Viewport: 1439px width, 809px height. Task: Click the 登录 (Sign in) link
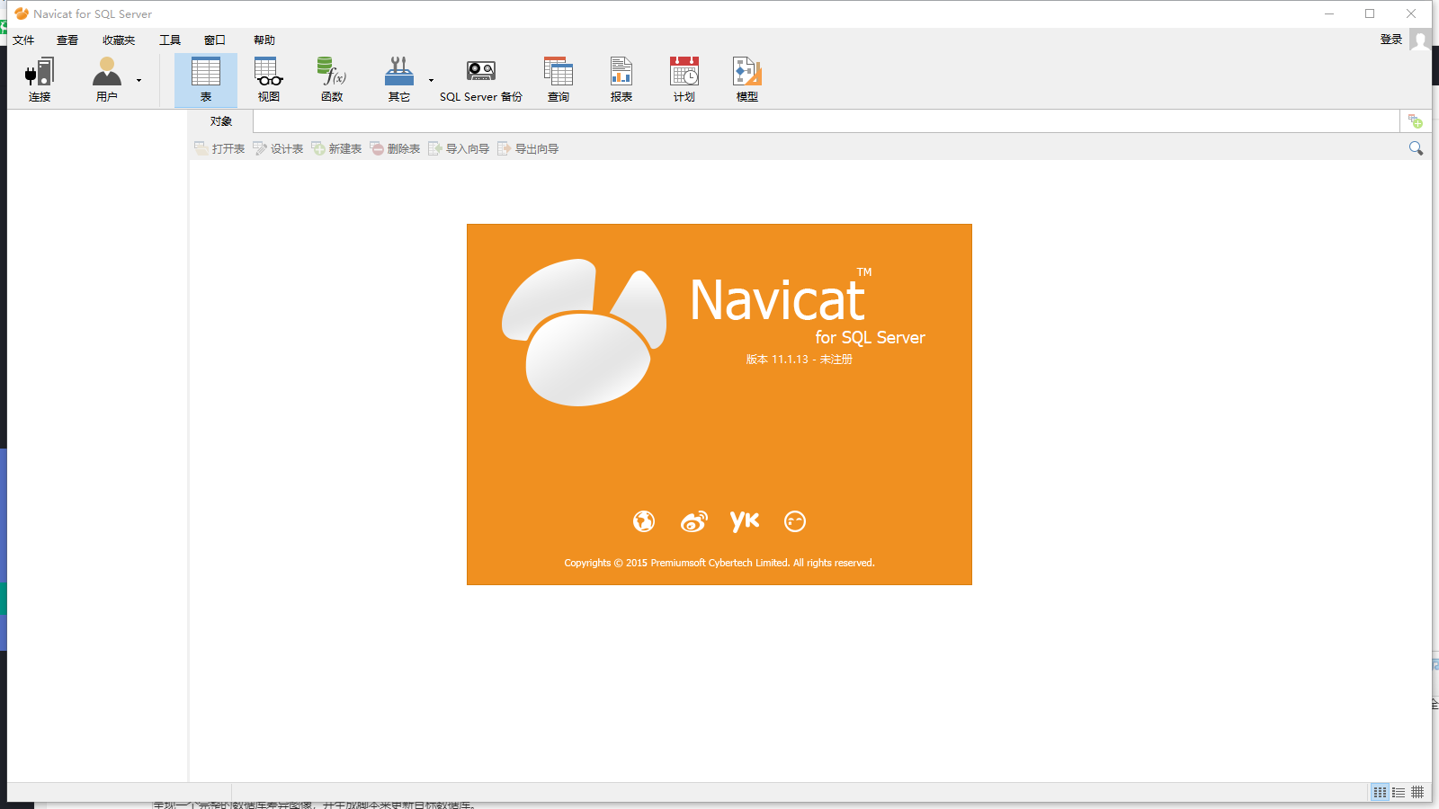pos(1390,39)
